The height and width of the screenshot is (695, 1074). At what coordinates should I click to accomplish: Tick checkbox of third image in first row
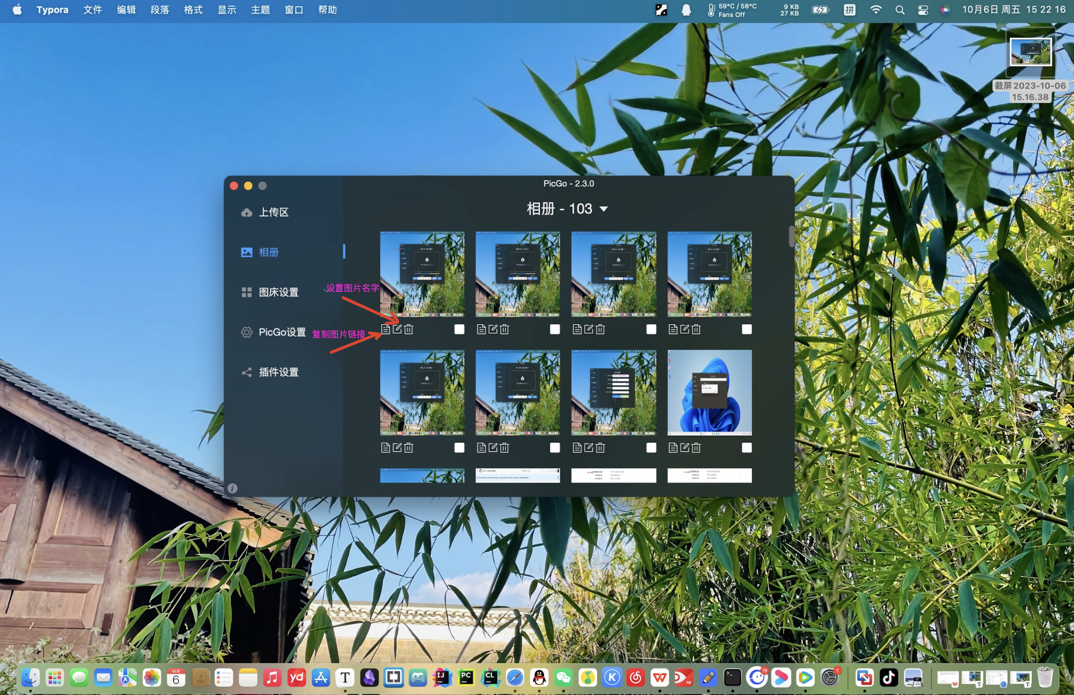point(651,330)
